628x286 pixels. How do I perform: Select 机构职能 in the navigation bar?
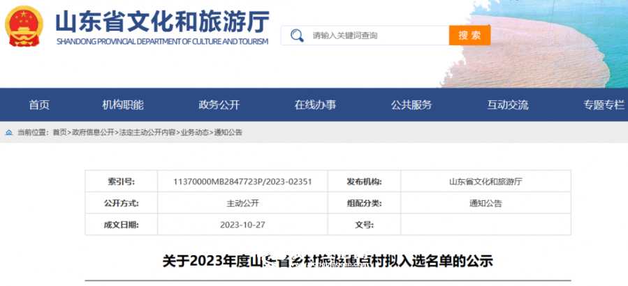point(123,105)
